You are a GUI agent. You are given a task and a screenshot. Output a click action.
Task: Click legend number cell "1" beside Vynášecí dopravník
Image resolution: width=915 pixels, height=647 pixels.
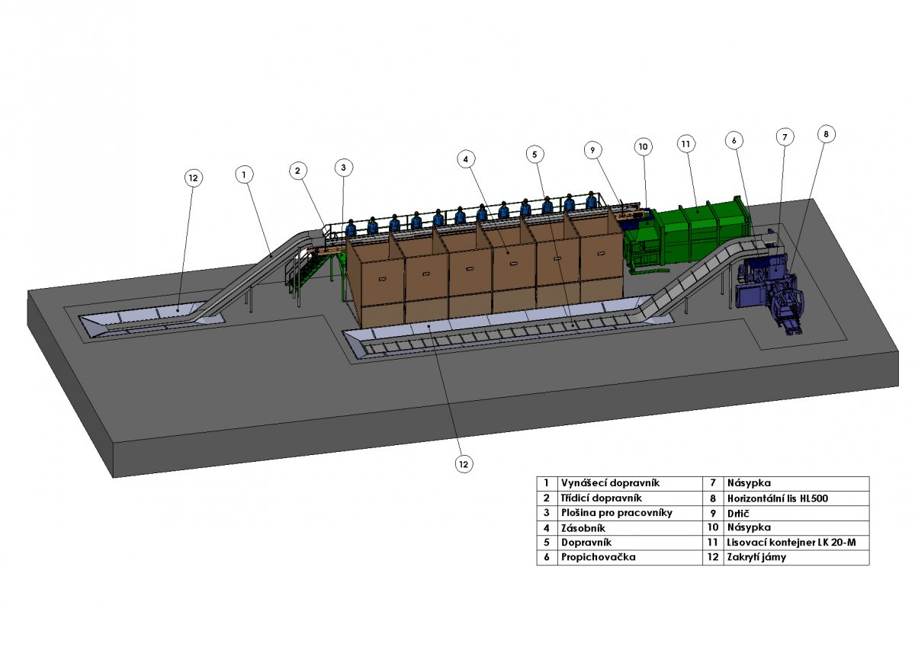(546, 483)
